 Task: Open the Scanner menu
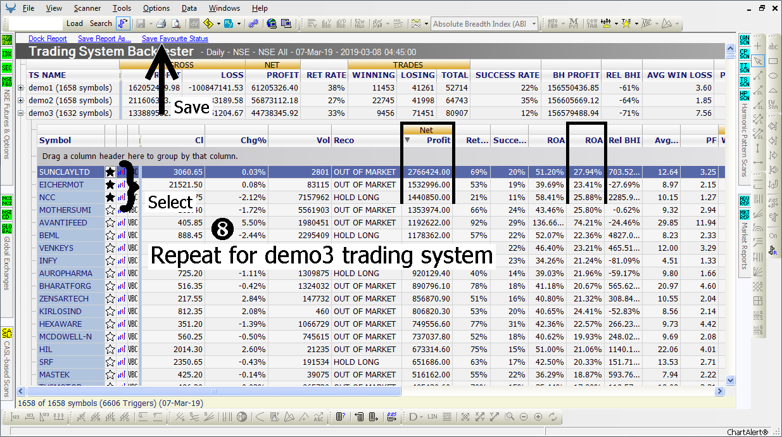coord(87,8)
